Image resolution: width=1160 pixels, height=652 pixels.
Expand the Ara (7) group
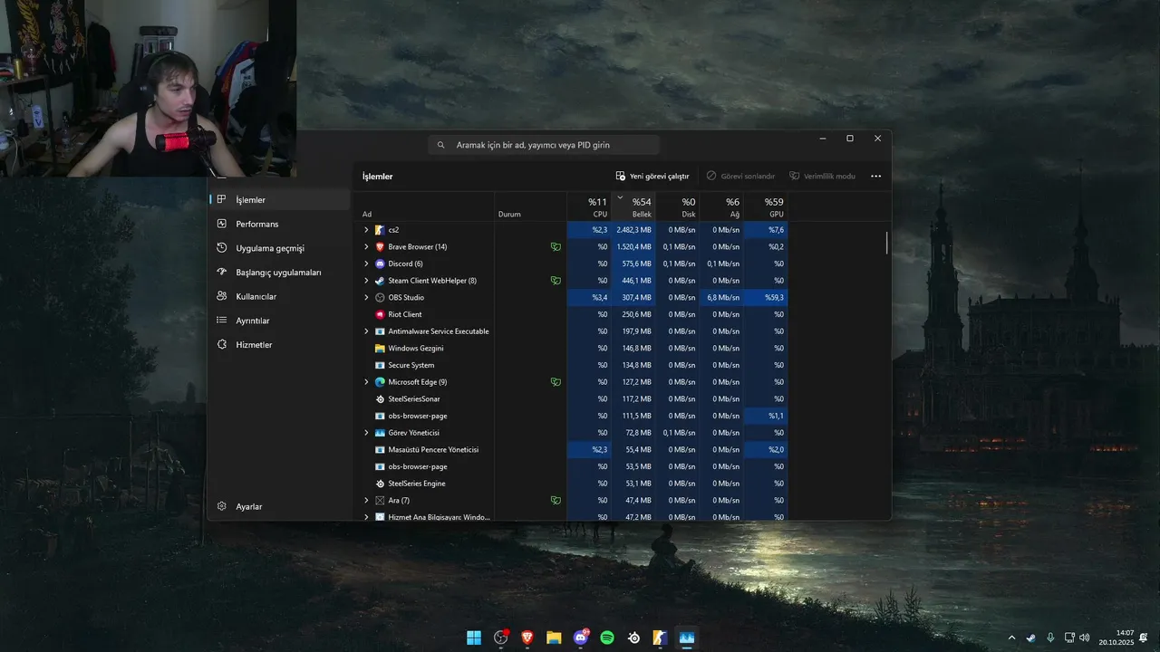[x=366, y=500]
